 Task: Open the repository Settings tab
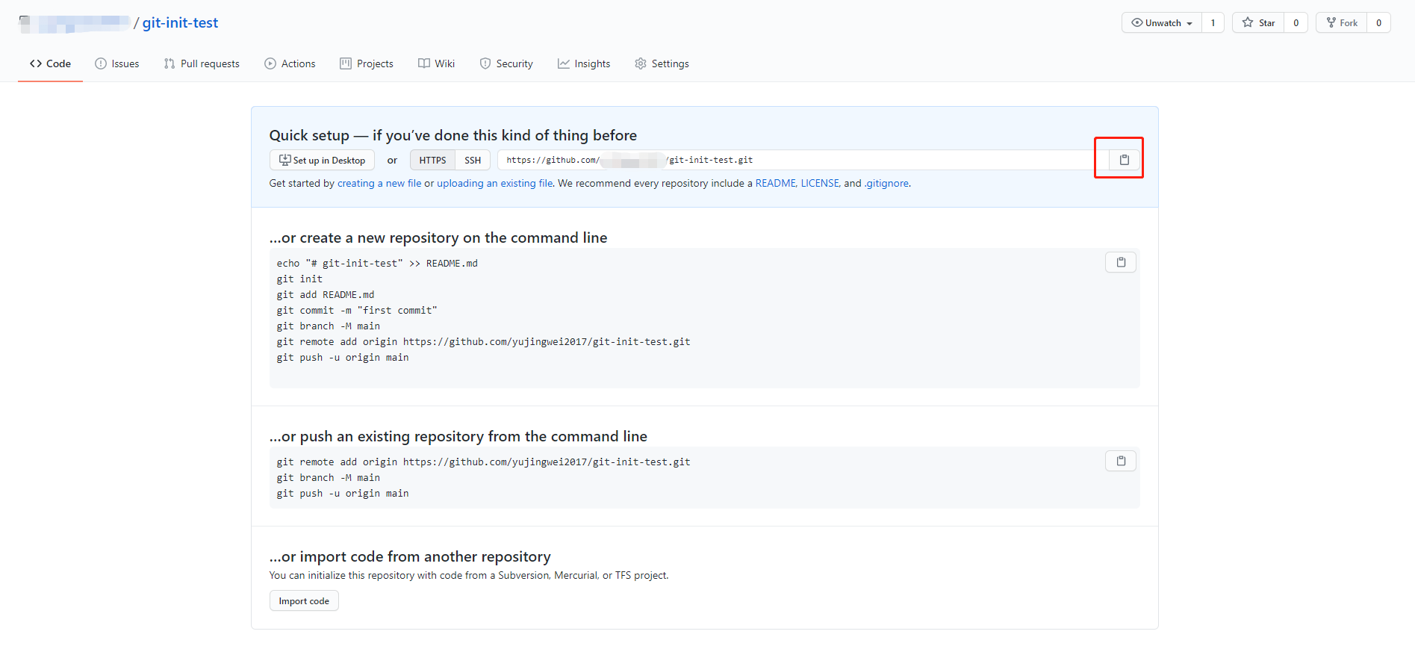click(662, 64)
